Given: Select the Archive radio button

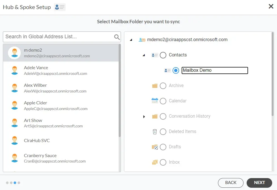Looking at the screenshot, I should click(163, 86).
